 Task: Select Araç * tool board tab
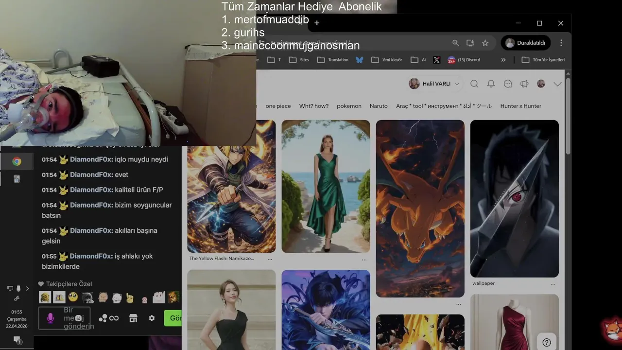coord(444,106)
